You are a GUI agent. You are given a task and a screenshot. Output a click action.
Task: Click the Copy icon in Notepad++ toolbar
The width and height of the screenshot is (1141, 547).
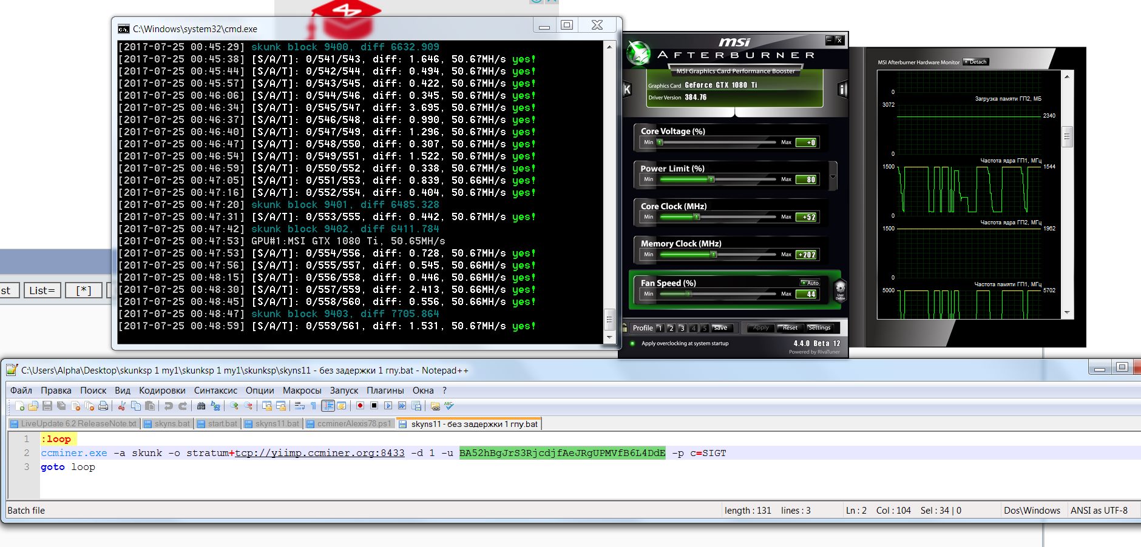click(x=136, y=406)
